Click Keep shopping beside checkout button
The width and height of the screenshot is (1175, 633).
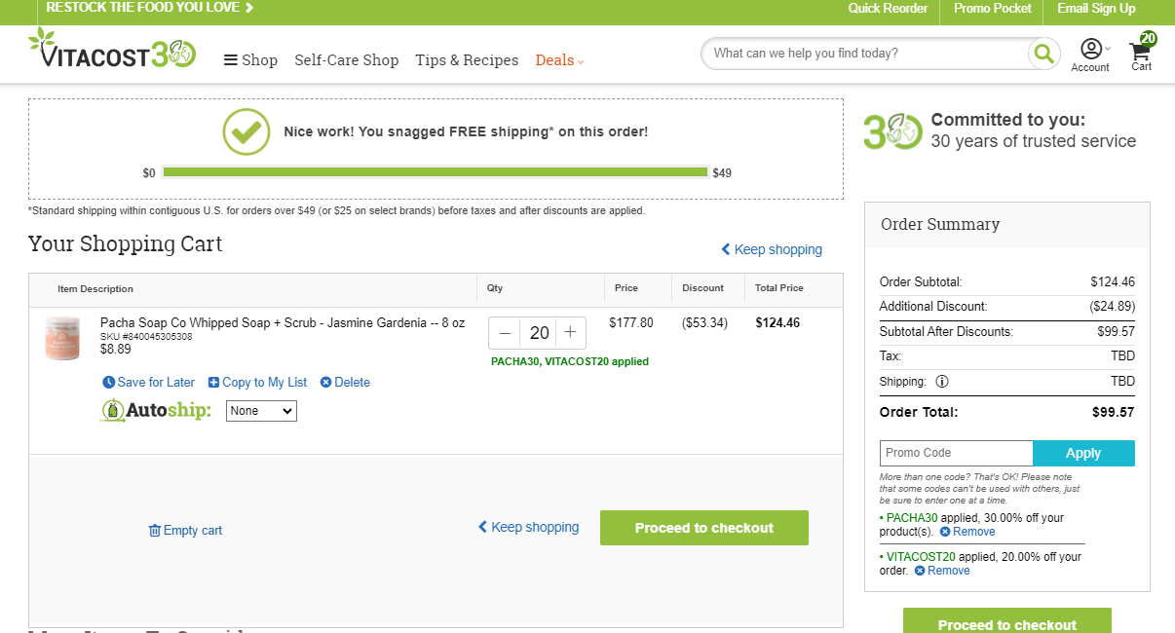pos(528,527)
